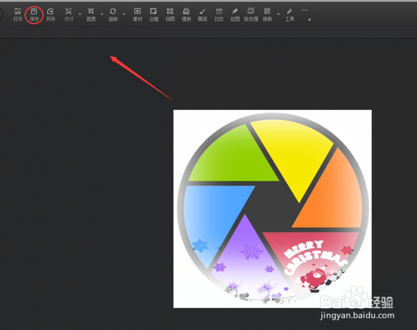Viewport: 417px width, 330px height.
Task: Show more options via ellipsis icon
Action: [305, 10]
